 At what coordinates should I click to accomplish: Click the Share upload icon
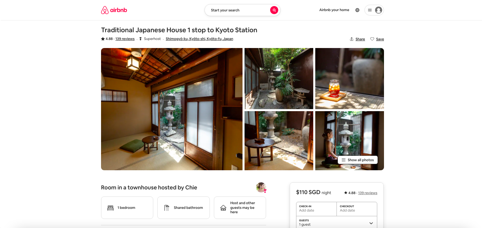pos(352,39)
